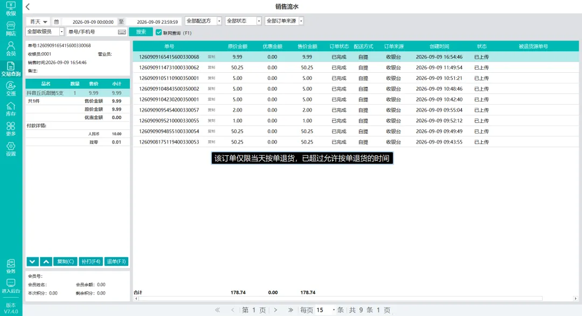Open the calendar date picker icon
Viewport: 582px width, 316px height.
[x=57, y=22]
